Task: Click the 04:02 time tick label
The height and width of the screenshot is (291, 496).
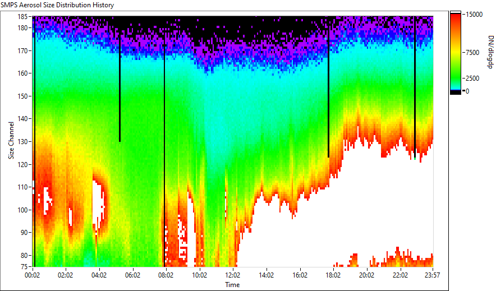Action: [99, 275]
